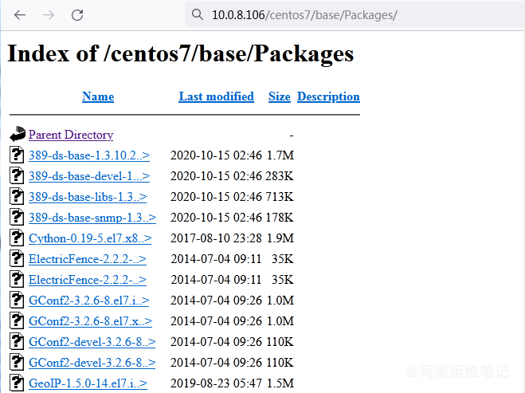525x393 pixels.
Task: Open the GConf2-3.2.6-8.el7.x package link
Action: coord(90,321)
